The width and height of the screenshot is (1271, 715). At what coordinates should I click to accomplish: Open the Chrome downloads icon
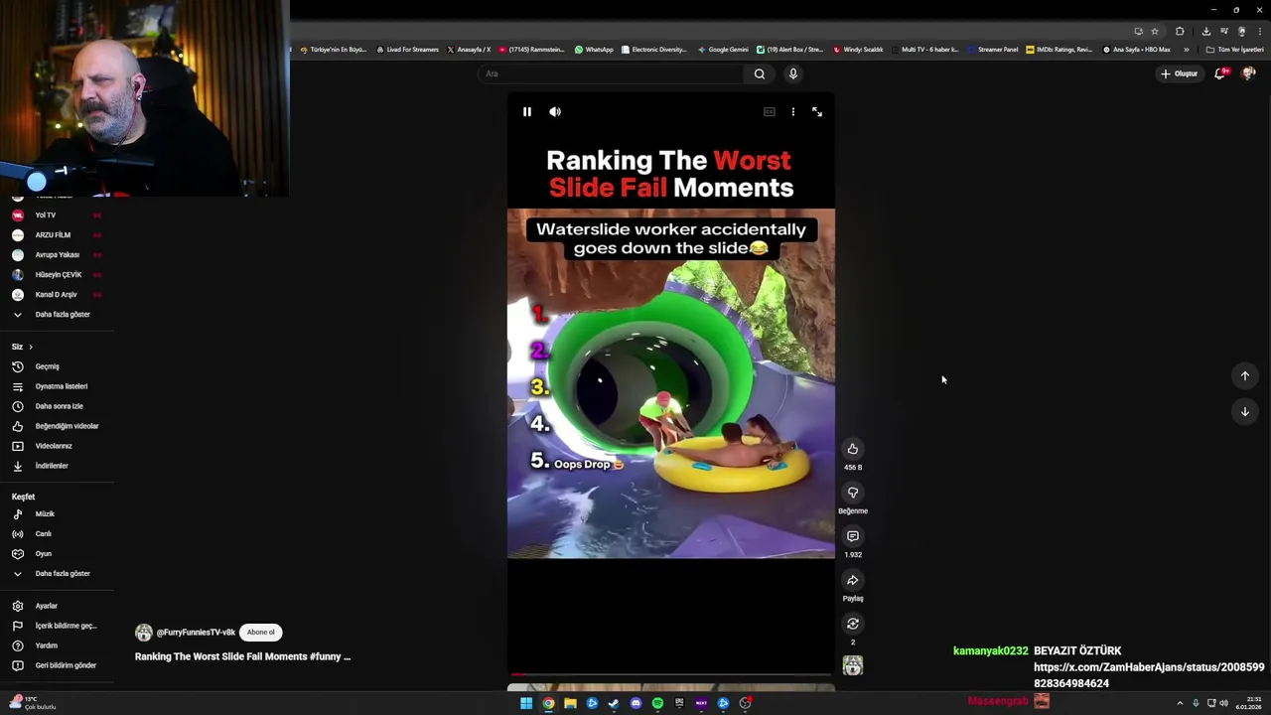pyautogui.click(x=1206, y=31)
